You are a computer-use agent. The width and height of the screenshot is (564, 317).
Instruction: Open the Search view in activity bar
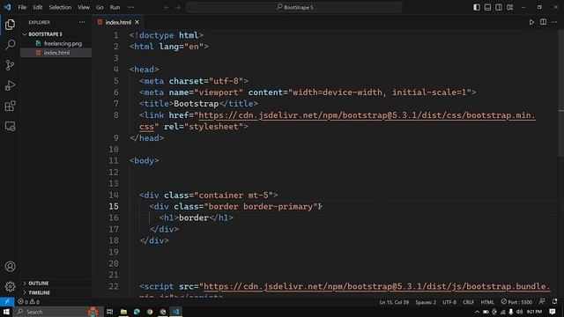tap(10, 45)
